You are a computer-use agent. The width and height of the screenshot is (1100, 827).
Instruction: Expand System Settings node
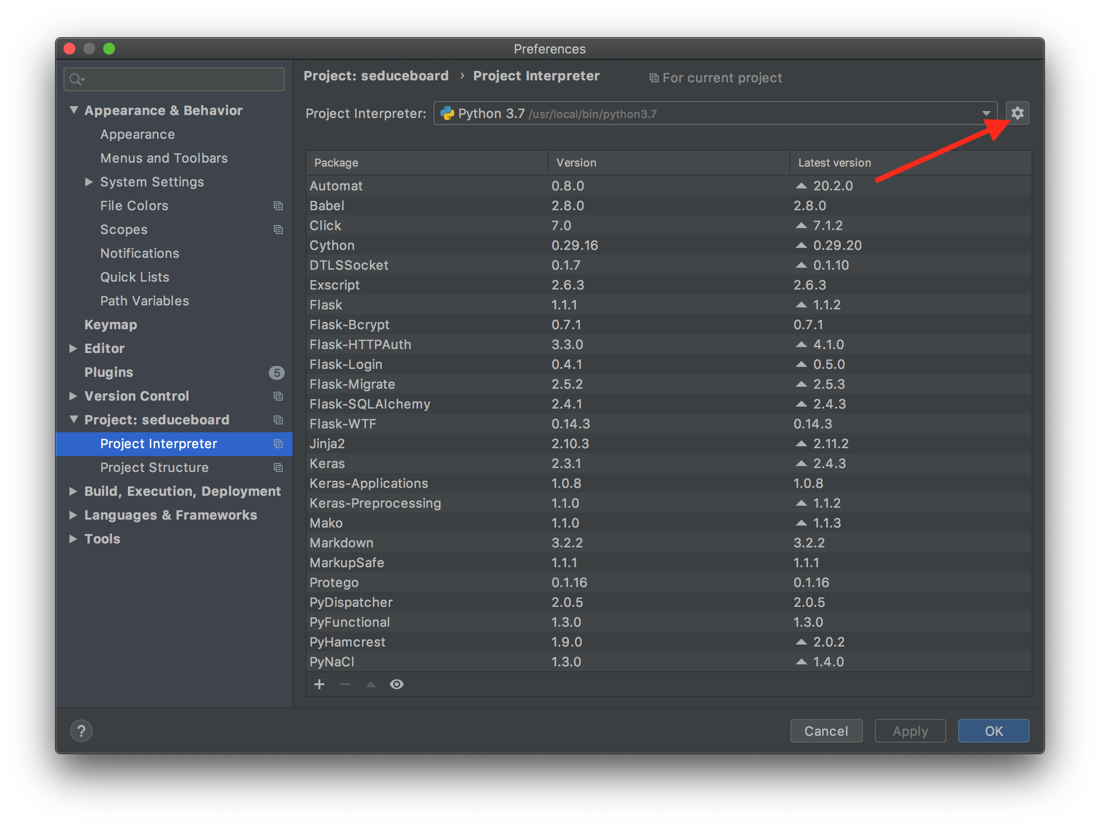[x=88, y=182]
